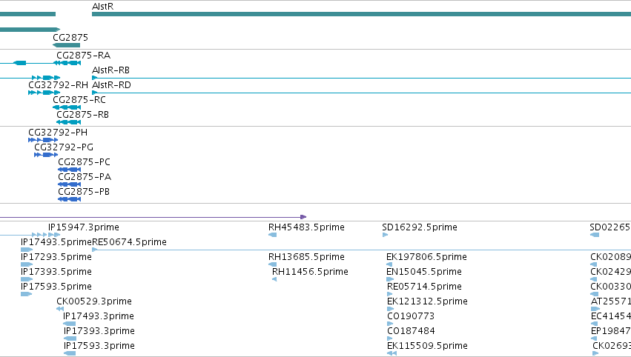Select the RH13685.5prime EST label
Viewport: 631px width, 357px height.
click(x=306, y=257)
